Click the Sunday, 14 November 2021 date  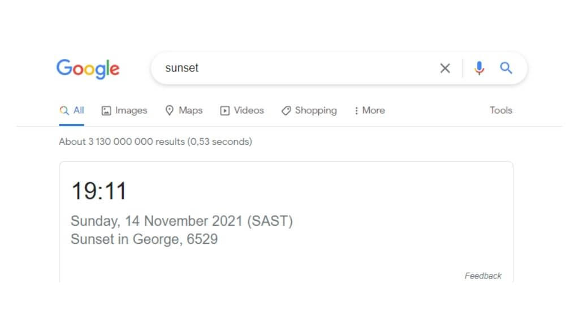click(182, 221)
